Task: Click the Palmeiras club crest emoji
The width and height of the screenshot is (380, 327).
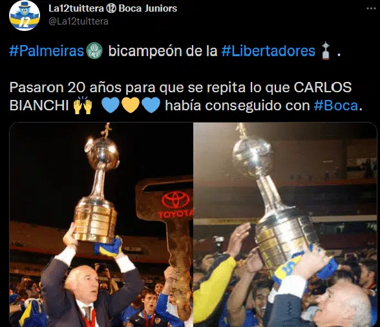Action: (94, 51)
